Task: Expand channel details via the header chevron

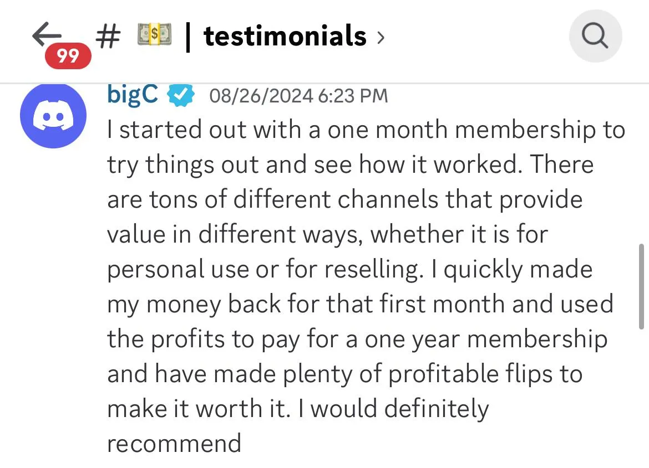Action: tap(381, 38)
